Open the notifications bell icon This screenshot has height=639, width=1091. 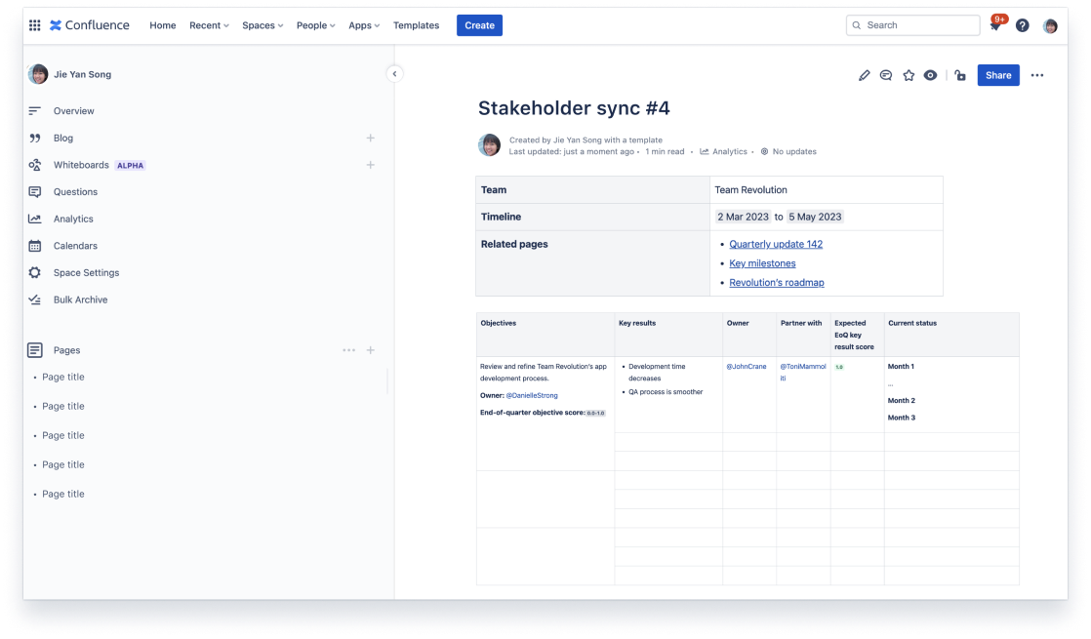[994, 25]
